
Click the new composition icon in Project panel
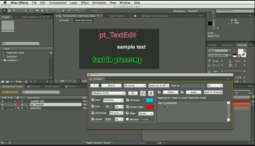(x=12, y=82)
